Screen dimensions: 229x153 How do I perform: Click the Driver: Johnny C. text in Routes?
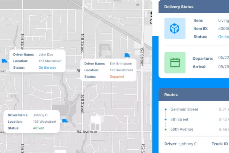point(181,144)
